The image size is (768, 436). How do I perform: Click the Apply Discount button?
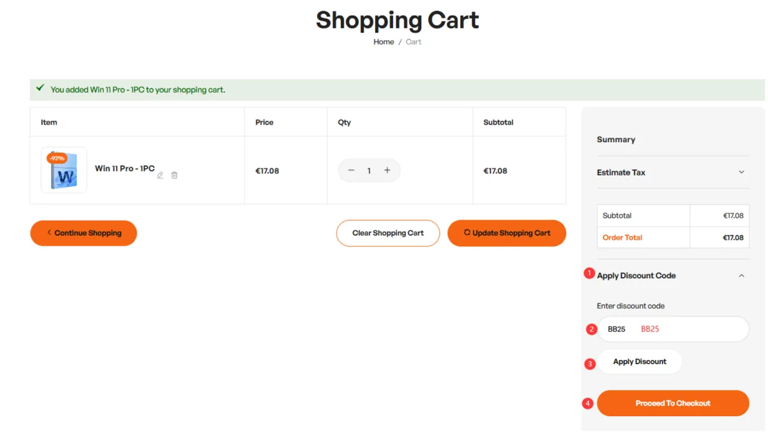640,362
